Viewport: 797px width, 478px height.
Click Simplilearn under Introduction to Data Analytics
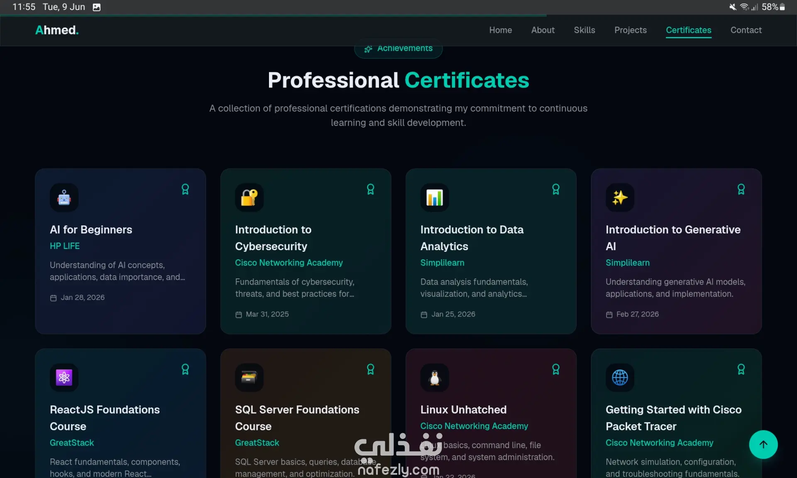point(442,263)
